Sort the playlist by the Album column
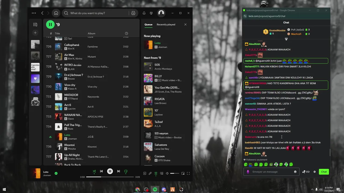The width and height of the screenshot is (344, 193). [91, 34]
